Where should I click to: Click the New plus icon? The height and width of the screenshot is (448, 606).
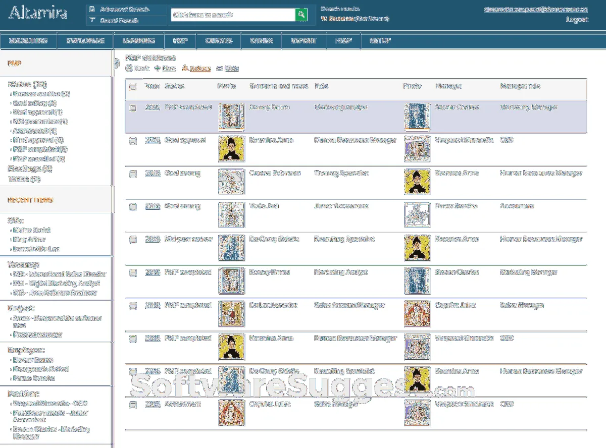coord(157,68)
